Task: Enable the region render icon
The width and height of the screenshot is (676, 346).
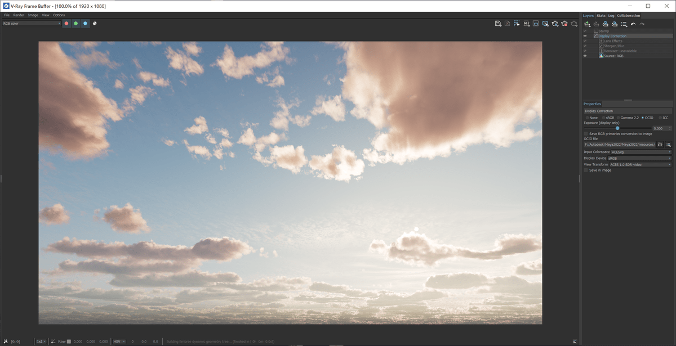Action: pos(536,24)
